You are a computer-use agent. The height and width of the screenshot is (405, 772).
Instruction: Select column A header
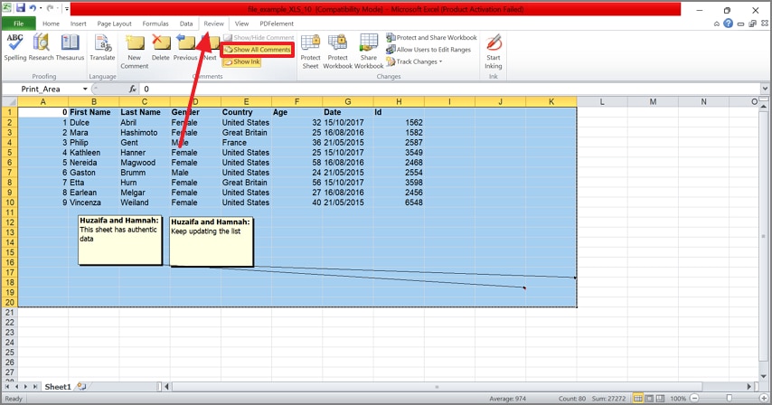click(42, 102)
